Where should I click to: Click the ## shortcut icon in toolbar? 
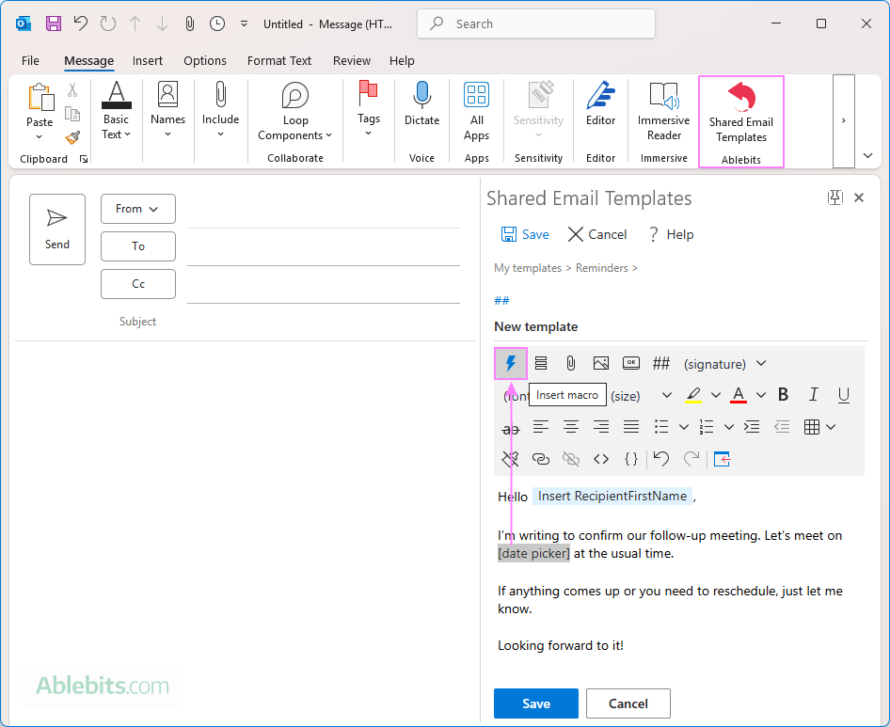click(661, 363)
